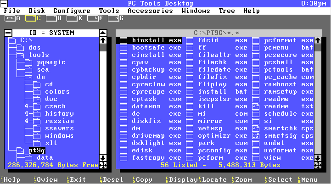Click the binstall exe file icon
This screenshot has height=184, width=331.
[123, 40]
